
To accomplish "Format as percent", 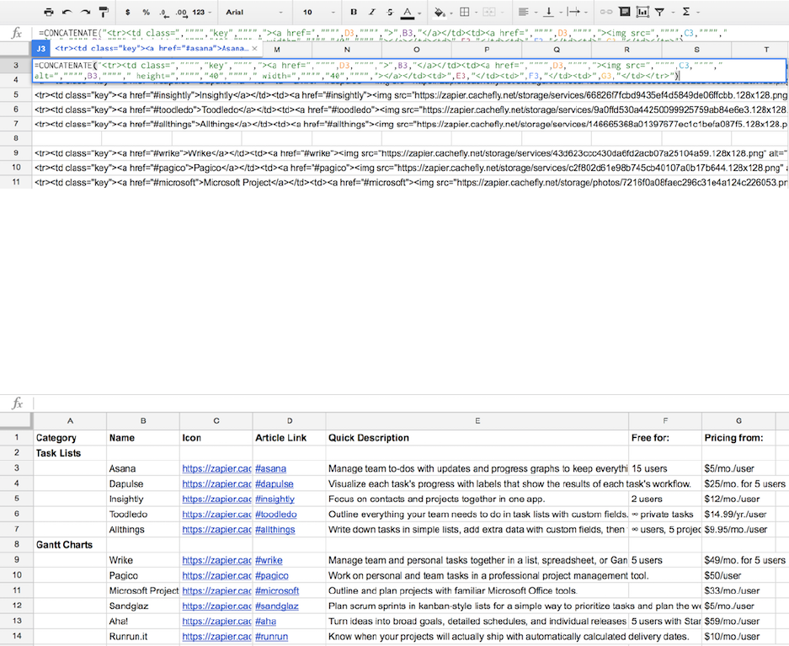I will pos(146,12).
